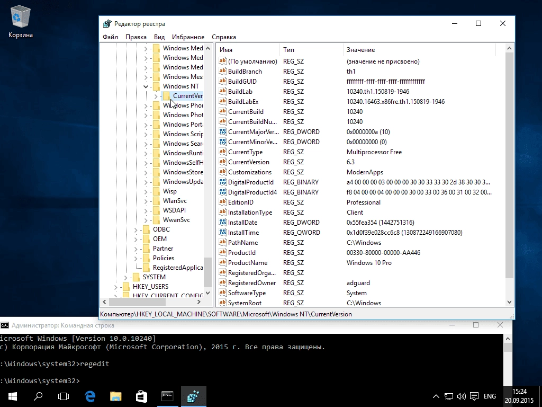This screenshot has height=407, width=542.
Task: Open the Store from taskbar
Action: pyautogui.click(x=141, y=396)
